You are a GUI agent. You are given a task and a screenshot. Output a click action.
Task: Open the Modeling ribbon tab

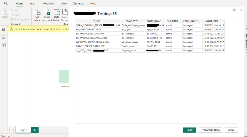point(48,3)
